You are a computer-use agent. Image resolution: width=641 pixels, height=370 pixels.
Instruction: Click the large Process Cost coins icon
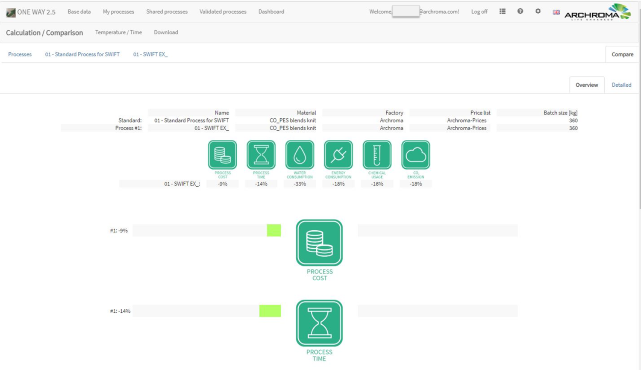click(x=319, y=243)
